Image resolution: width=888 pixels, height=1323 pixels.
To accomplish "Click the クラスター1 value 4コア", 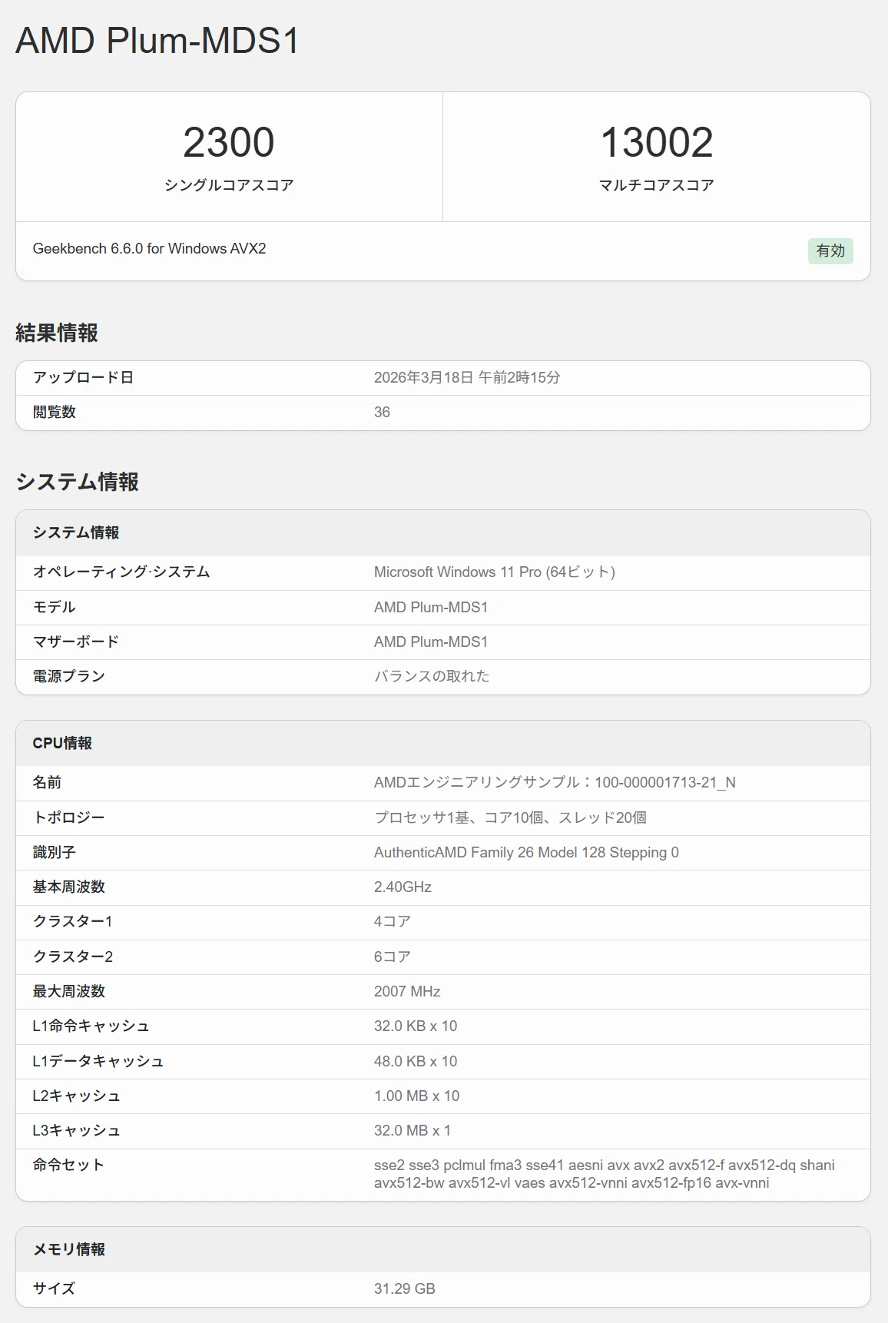I will 393,921.
